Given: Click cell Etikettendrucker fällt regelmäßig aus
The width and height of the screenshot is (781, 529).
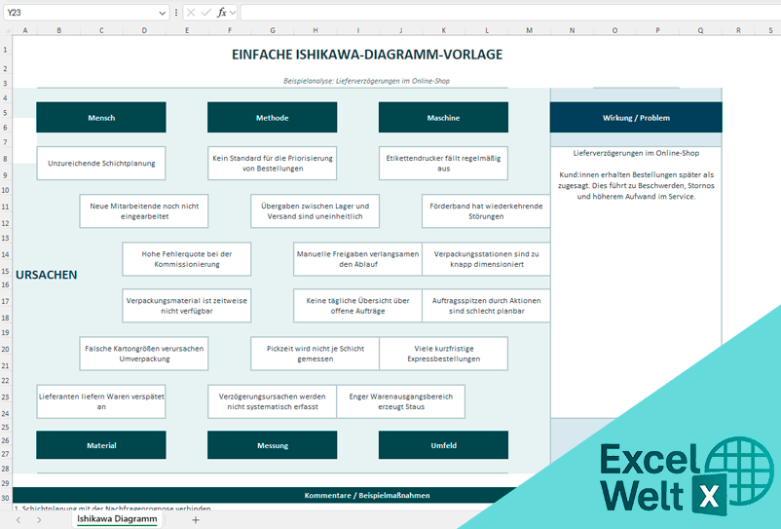Looking at the screenshot, I should click(x=443, y=164).
